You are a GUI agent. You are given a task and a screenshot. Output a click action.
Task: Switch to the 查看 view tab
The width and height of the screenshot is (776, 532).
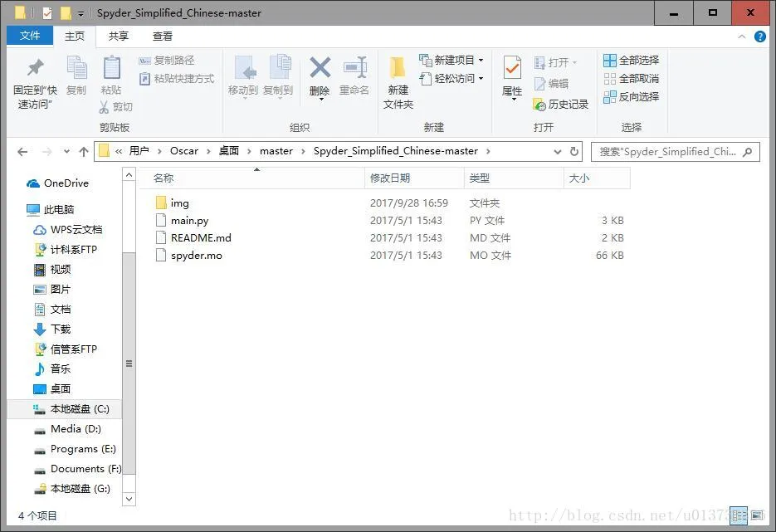(163, 37)
